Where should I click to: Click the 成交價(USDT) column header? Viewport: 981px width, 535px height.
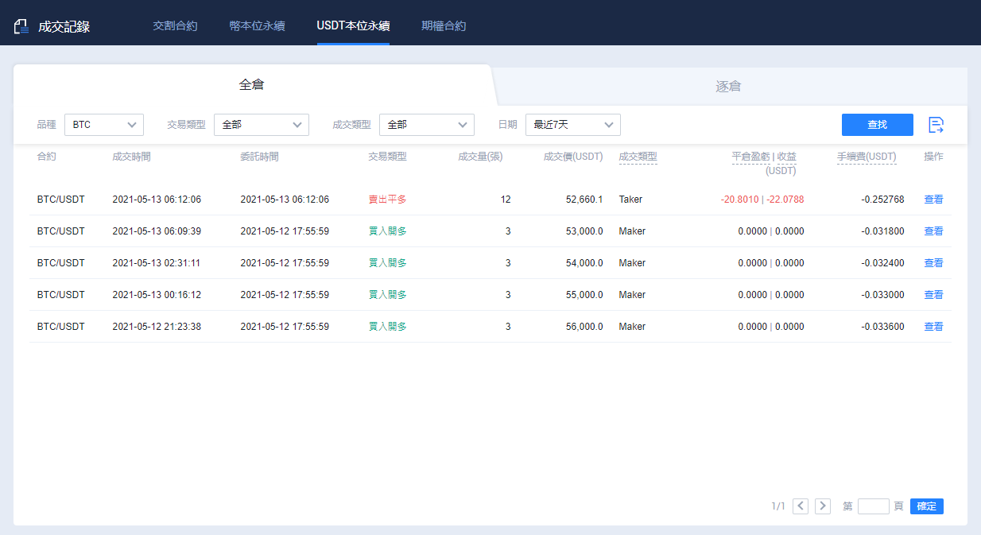tap(573, 157)
